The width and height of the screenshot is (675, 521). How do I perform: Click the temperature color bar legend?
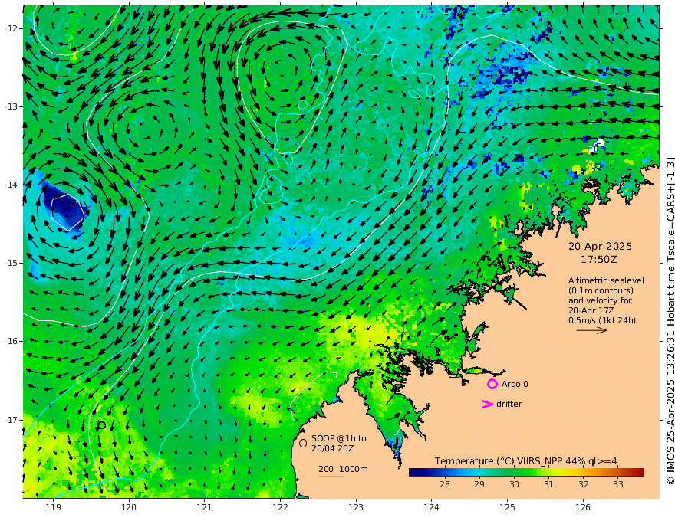click(526, 473)
